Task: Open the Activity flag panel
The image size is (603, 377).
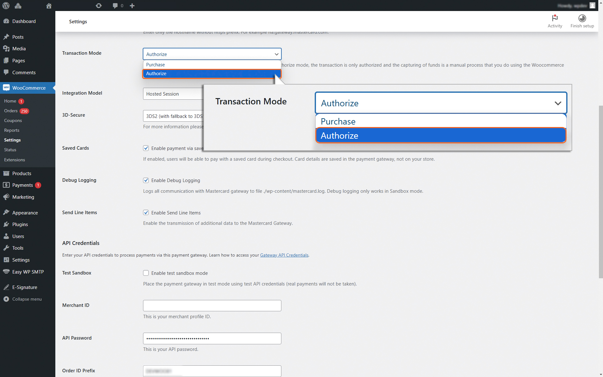Action: (x=555, y=21)
